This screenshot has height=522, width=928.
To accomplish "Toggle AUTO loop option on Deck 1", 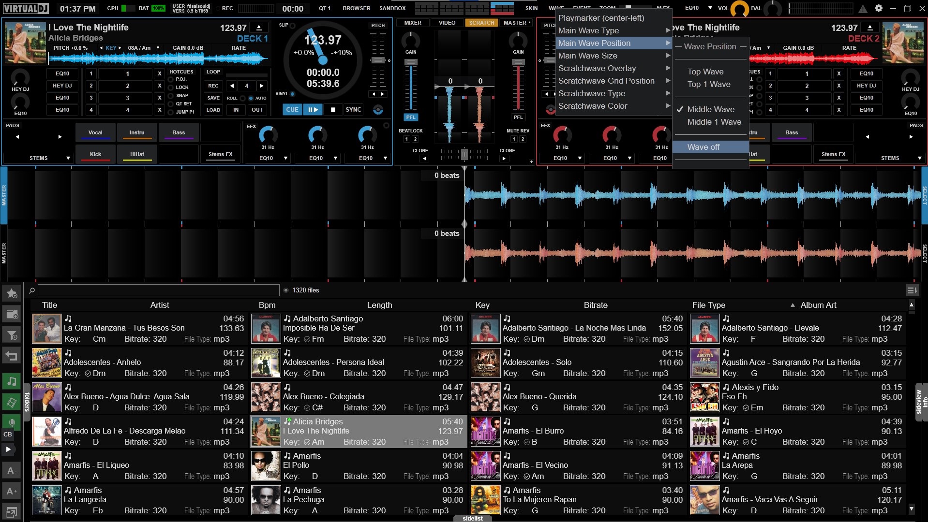I will pos(251,98).
